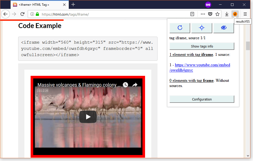Click the Code Example heading
Viewport: 253px width, 161px height.
click(x=40, y=26)
